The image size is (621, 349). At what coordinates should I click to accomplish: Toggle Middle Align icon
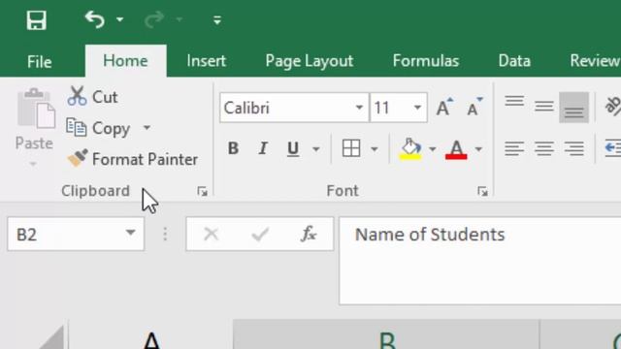[x=544, y=107]
